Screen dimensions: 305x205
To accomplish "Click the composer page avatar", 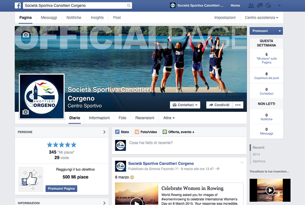I will (x=121, y=145).
